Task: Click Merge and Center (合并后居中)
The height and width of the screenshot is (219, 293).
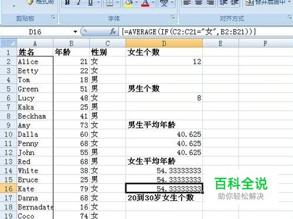Action: pos(265,2)
